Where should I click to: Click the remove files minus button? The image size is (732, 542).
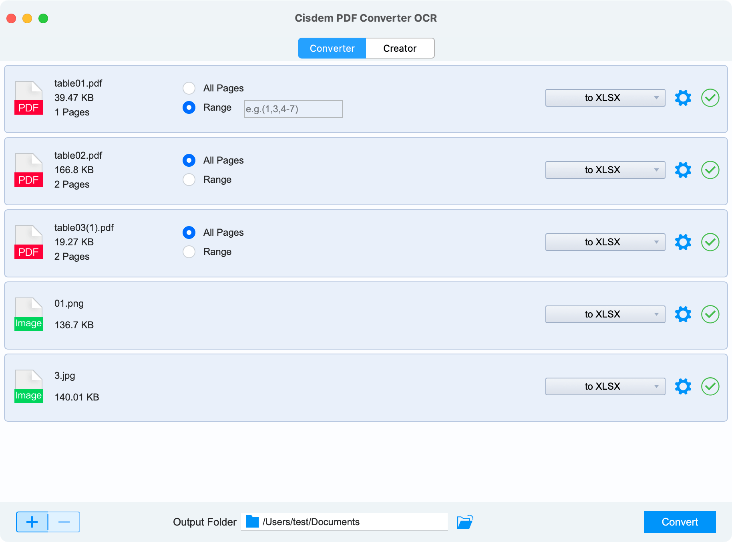pyautogui.click(x=64, y=522)
